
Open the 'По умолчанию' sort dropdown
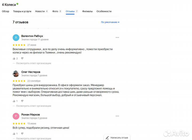pyautogui.click(x=110, y=22)
